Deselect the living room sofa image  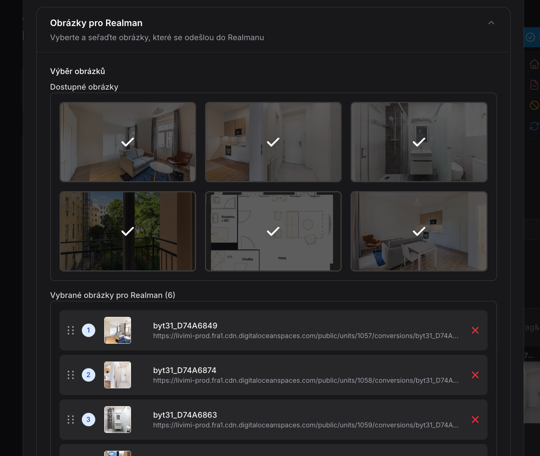point(128,142)
